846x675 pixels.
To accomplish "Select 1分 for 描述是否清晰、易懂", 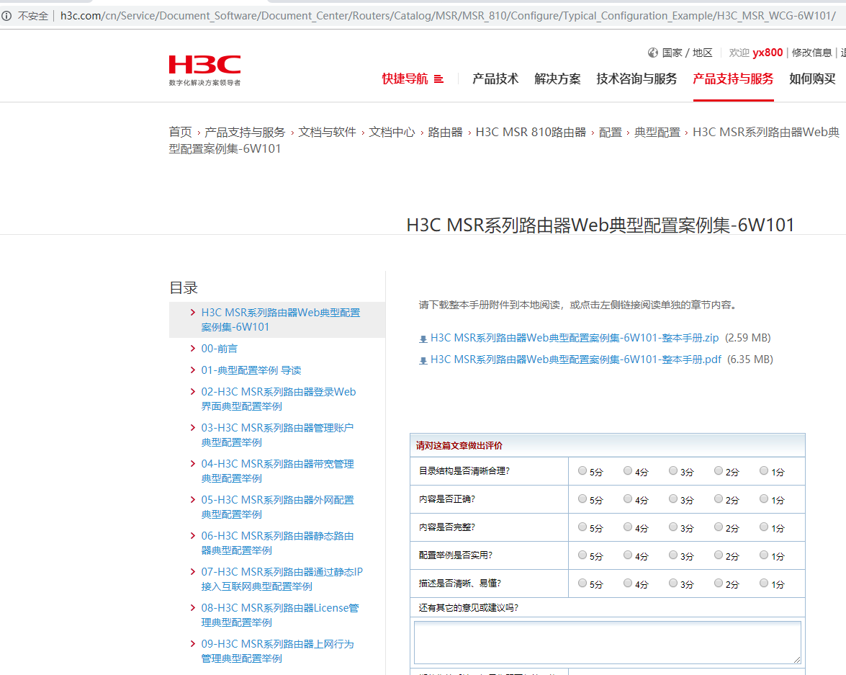I will (763, 584).
